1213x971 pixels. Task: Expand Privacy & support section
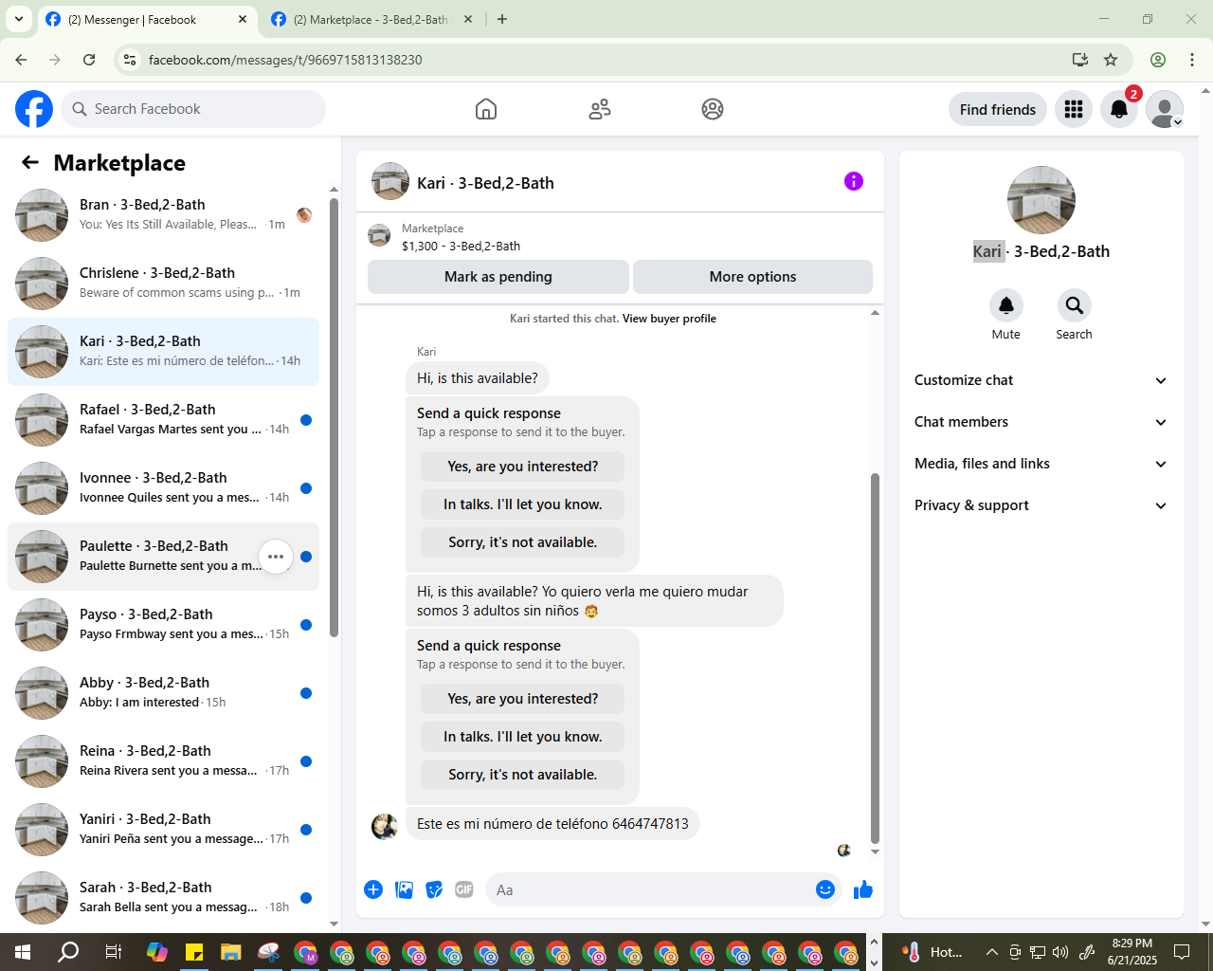pos(1041,505)
